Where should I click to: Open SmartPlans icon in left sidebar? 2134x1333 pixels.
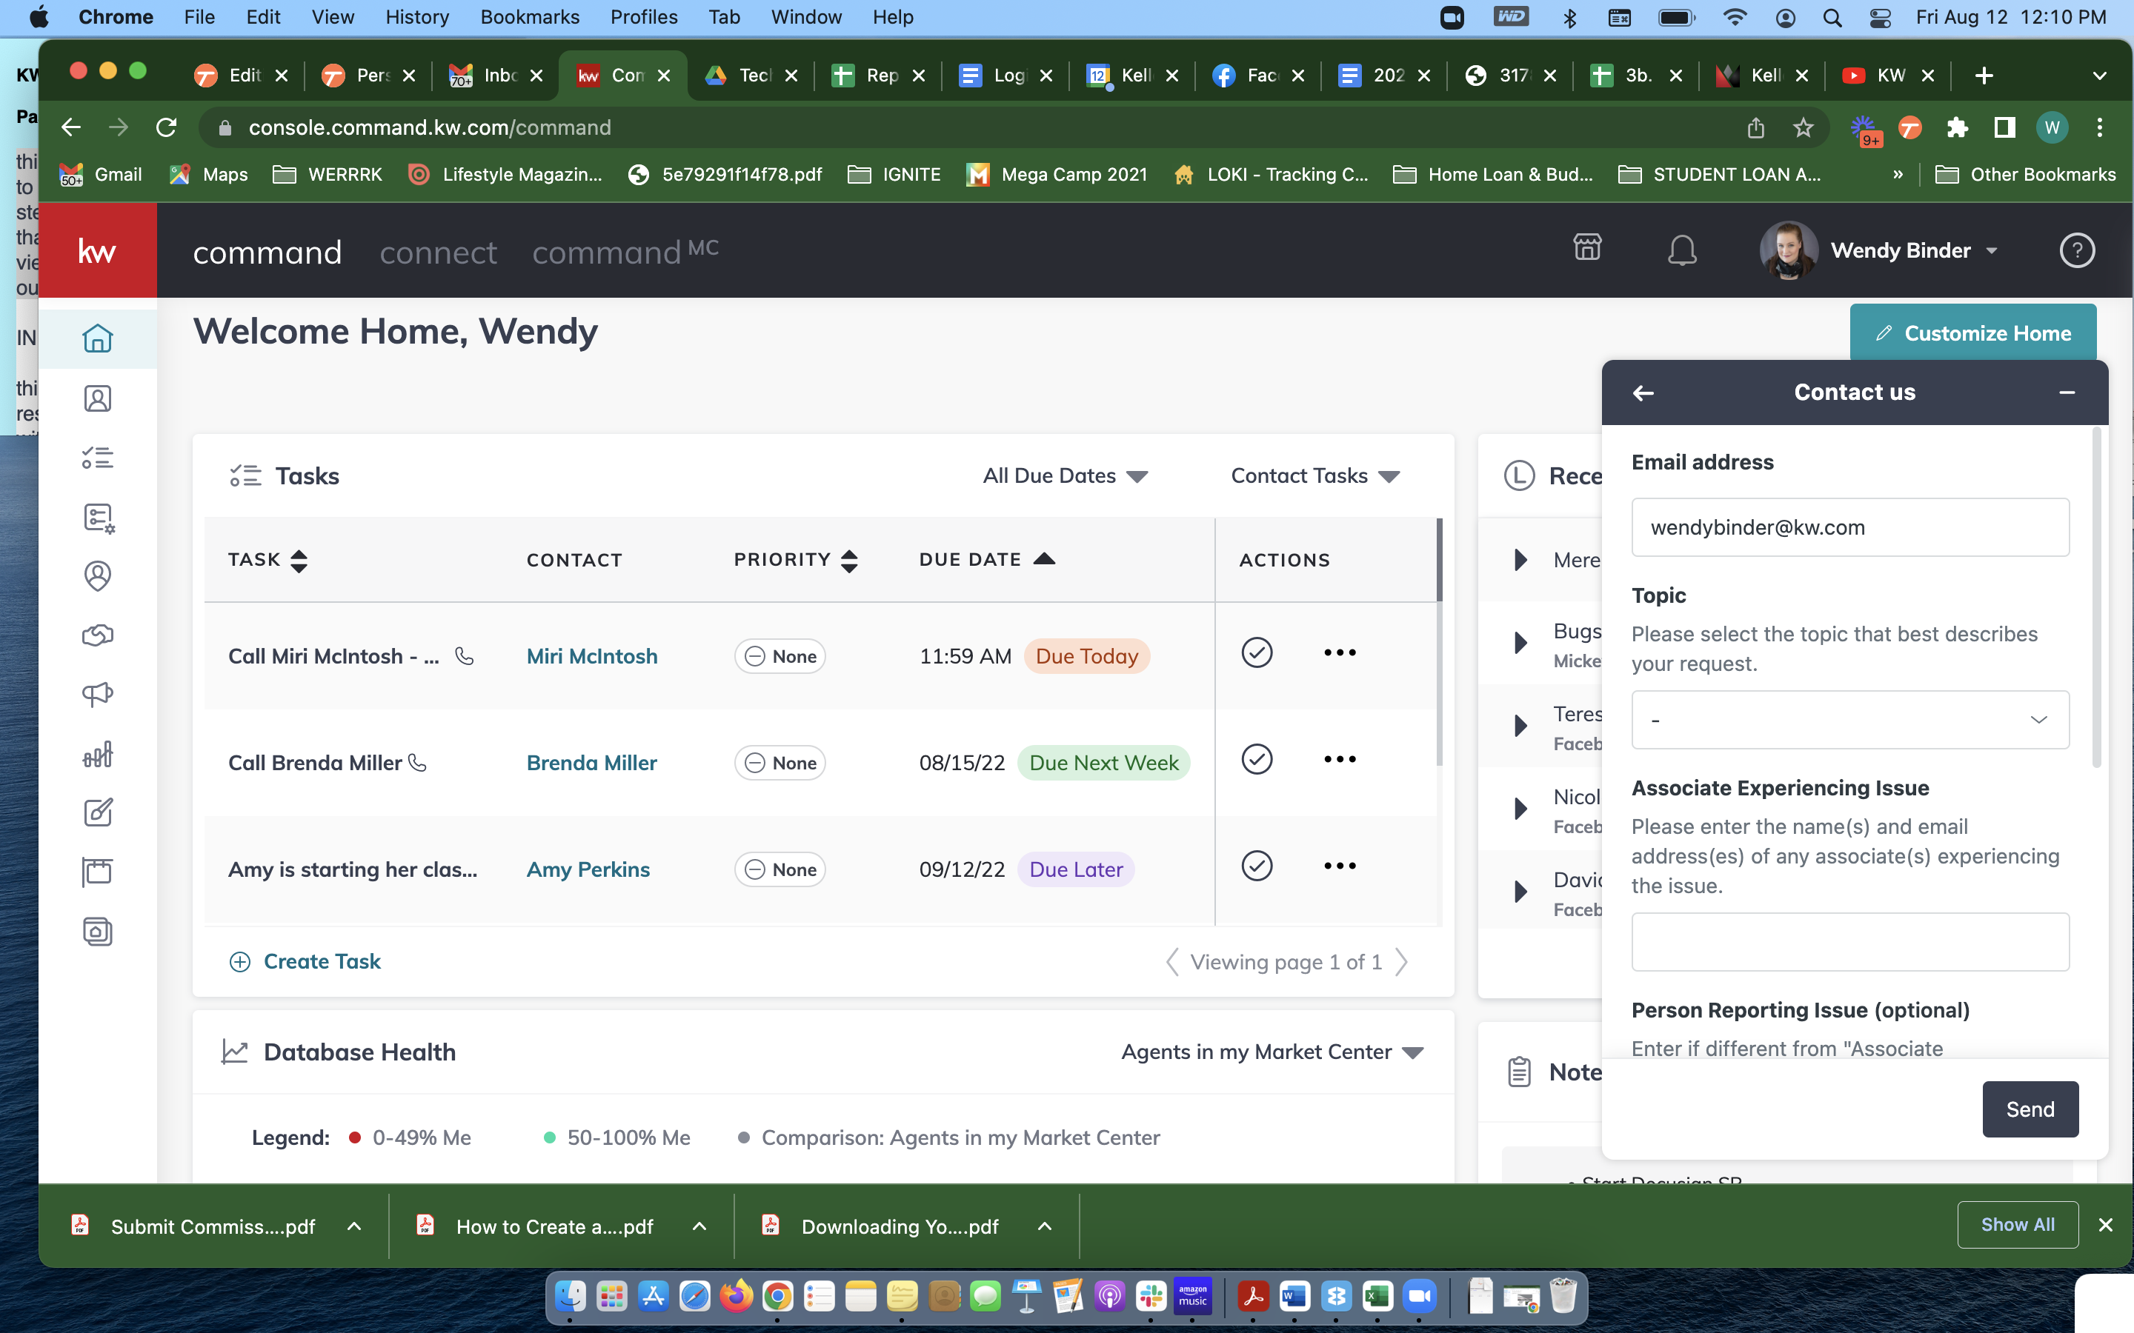pos(97,518)
